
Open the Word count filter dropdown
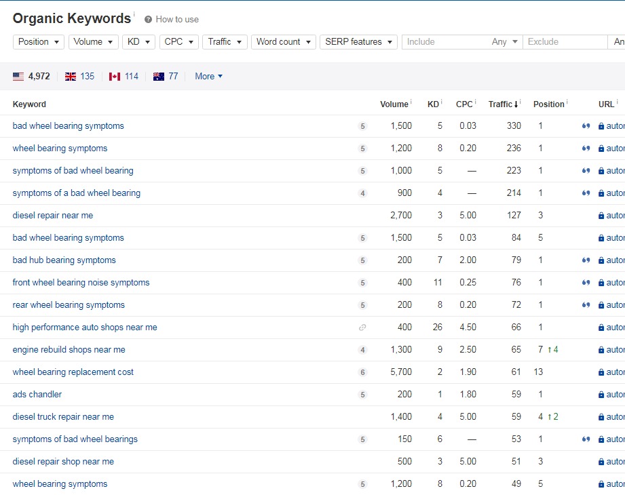284,42
